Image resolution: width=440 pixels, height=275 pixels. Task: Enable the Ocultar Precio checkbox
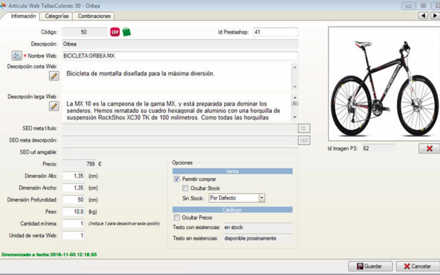(177, 218)
